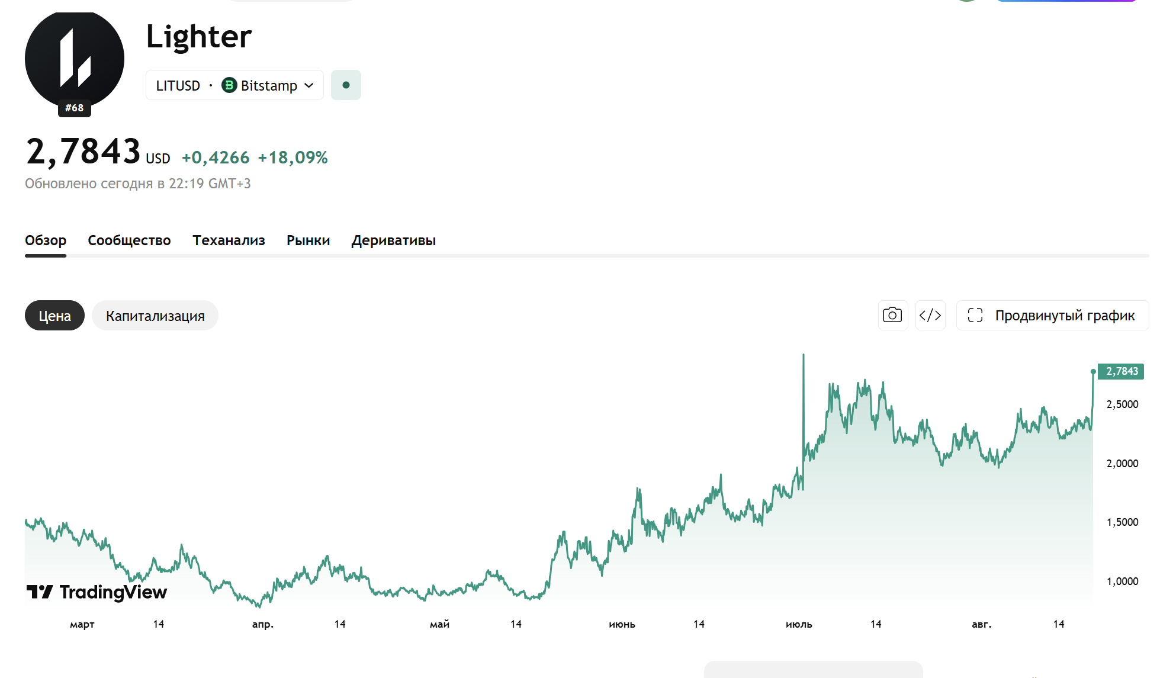This screenshot has width=1173, height=678.
Task: Open Продвинутый график advanced chart
Action: 1052,315
